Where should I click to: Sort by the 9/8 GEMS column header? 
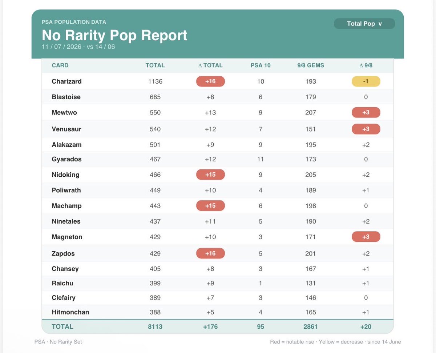(310, 65)
